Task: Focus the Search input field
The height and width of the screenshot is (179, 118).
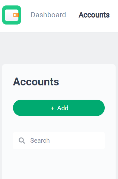Action: 59,141
